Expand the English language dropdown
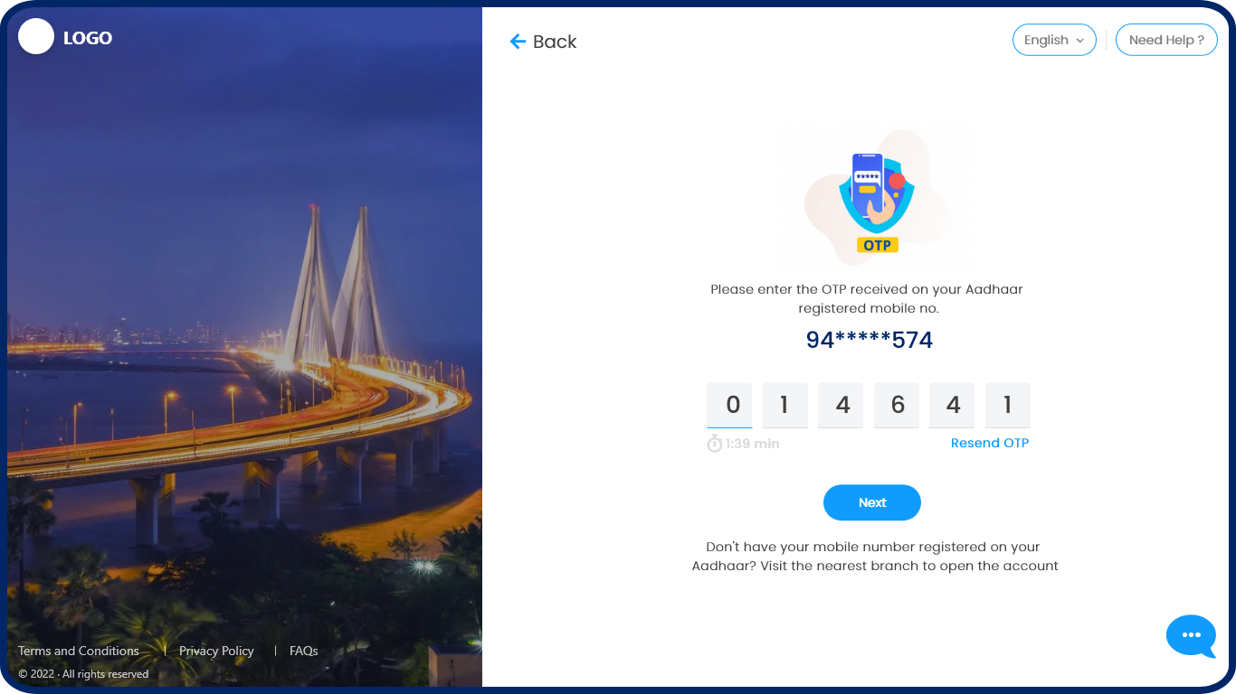 point(1054,40)
